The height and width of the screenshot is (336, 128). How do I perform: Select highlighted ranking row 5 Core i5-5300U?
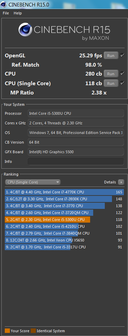coord(64,220)
